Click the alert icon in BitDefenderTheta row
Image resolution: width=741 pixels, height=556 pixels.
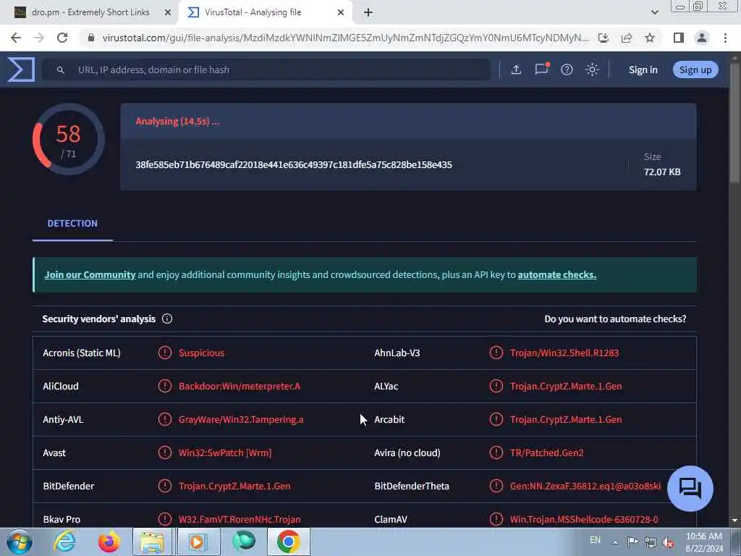496,486
